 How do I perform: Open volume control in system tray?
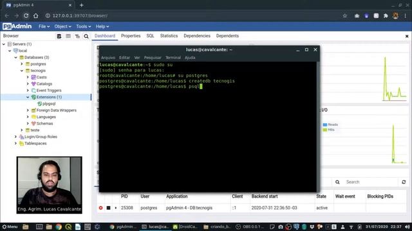tap(407, 227)
